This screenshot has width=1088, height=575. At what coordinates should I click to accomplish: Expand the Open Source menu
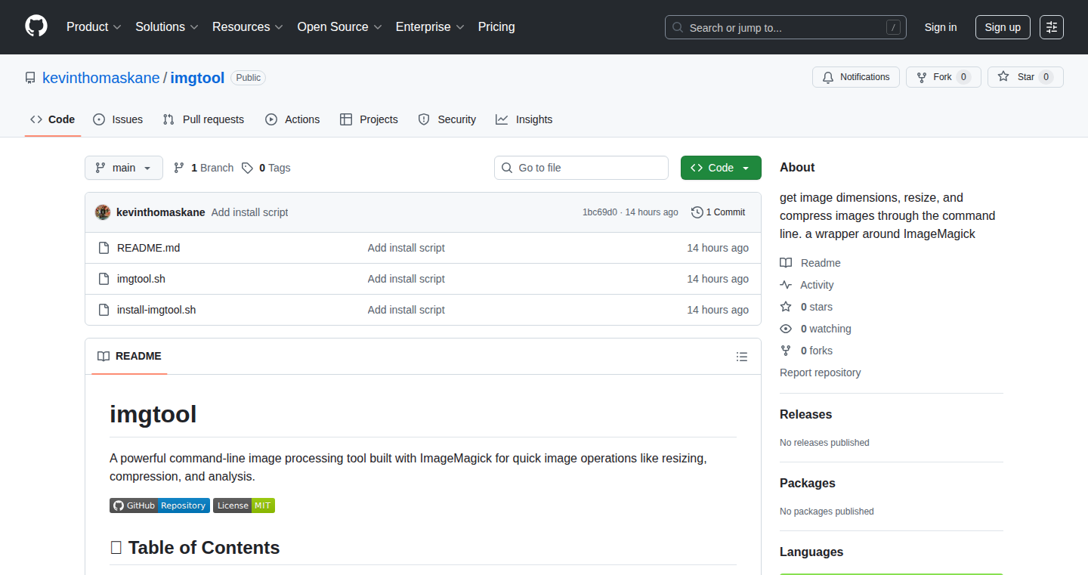pos(339,27)
